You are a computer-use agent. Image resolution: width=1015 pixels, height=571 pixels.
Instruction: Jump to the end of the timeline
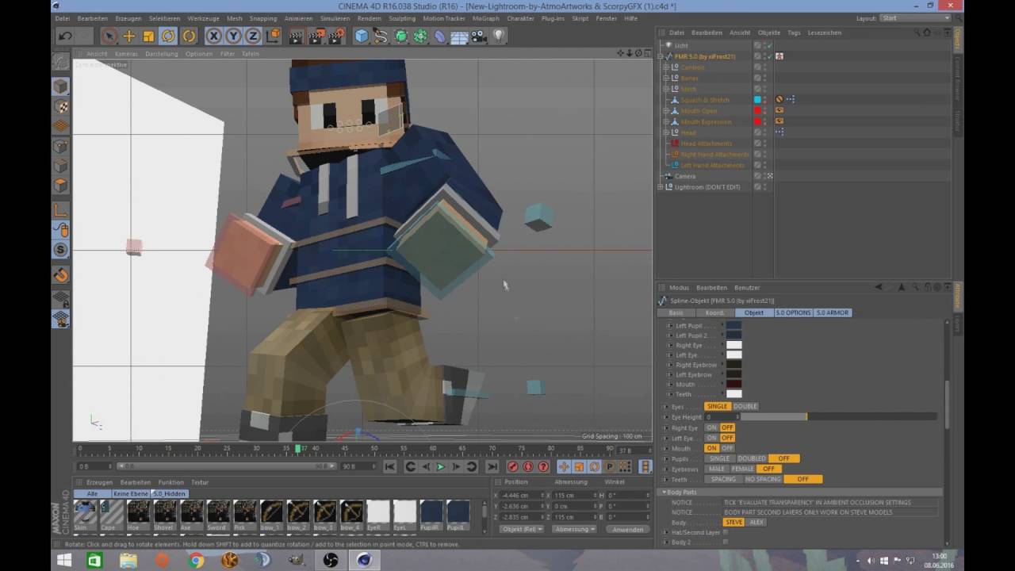tap(492, 467)
